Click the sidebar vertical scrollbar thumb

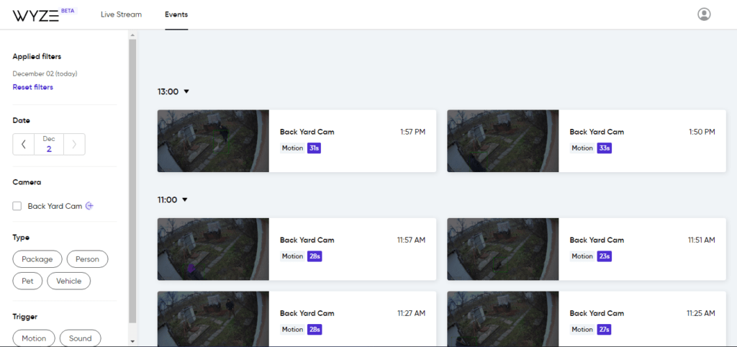(132, 181)
